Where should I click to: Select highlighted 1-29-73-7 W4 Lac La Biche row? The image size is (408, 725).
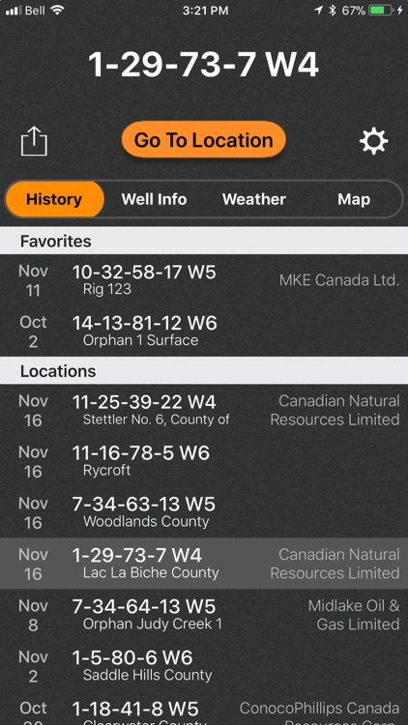(x=204, y=564)
